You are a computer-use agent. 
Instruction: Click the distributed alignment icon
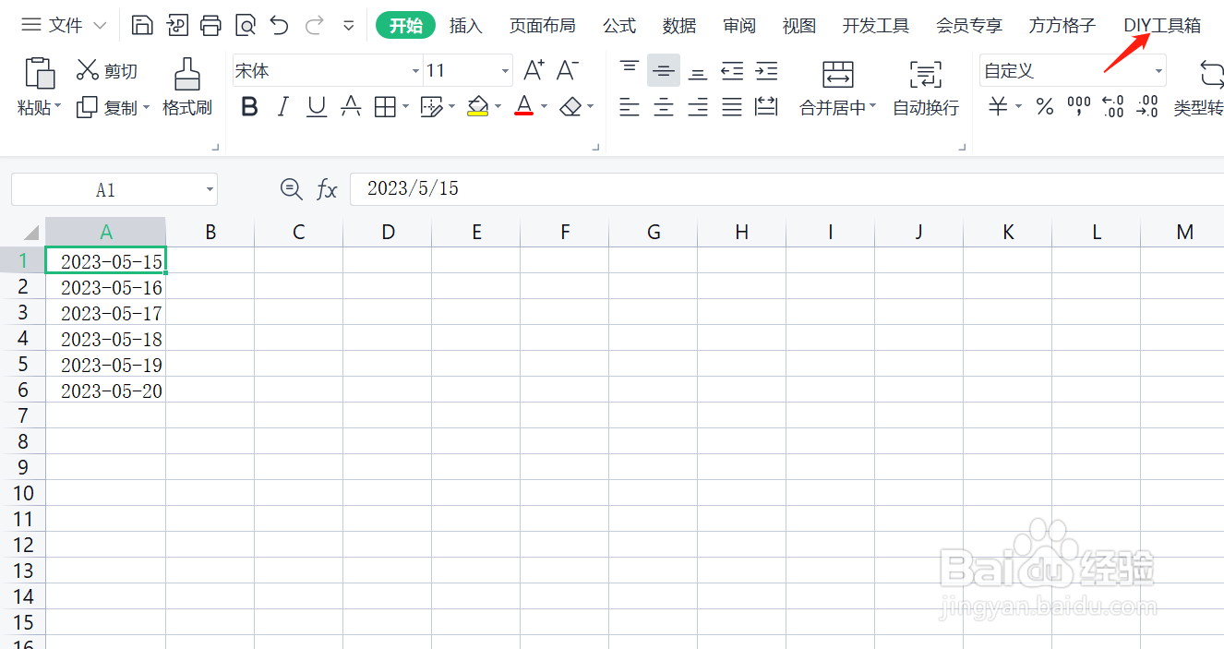(766, 107)
